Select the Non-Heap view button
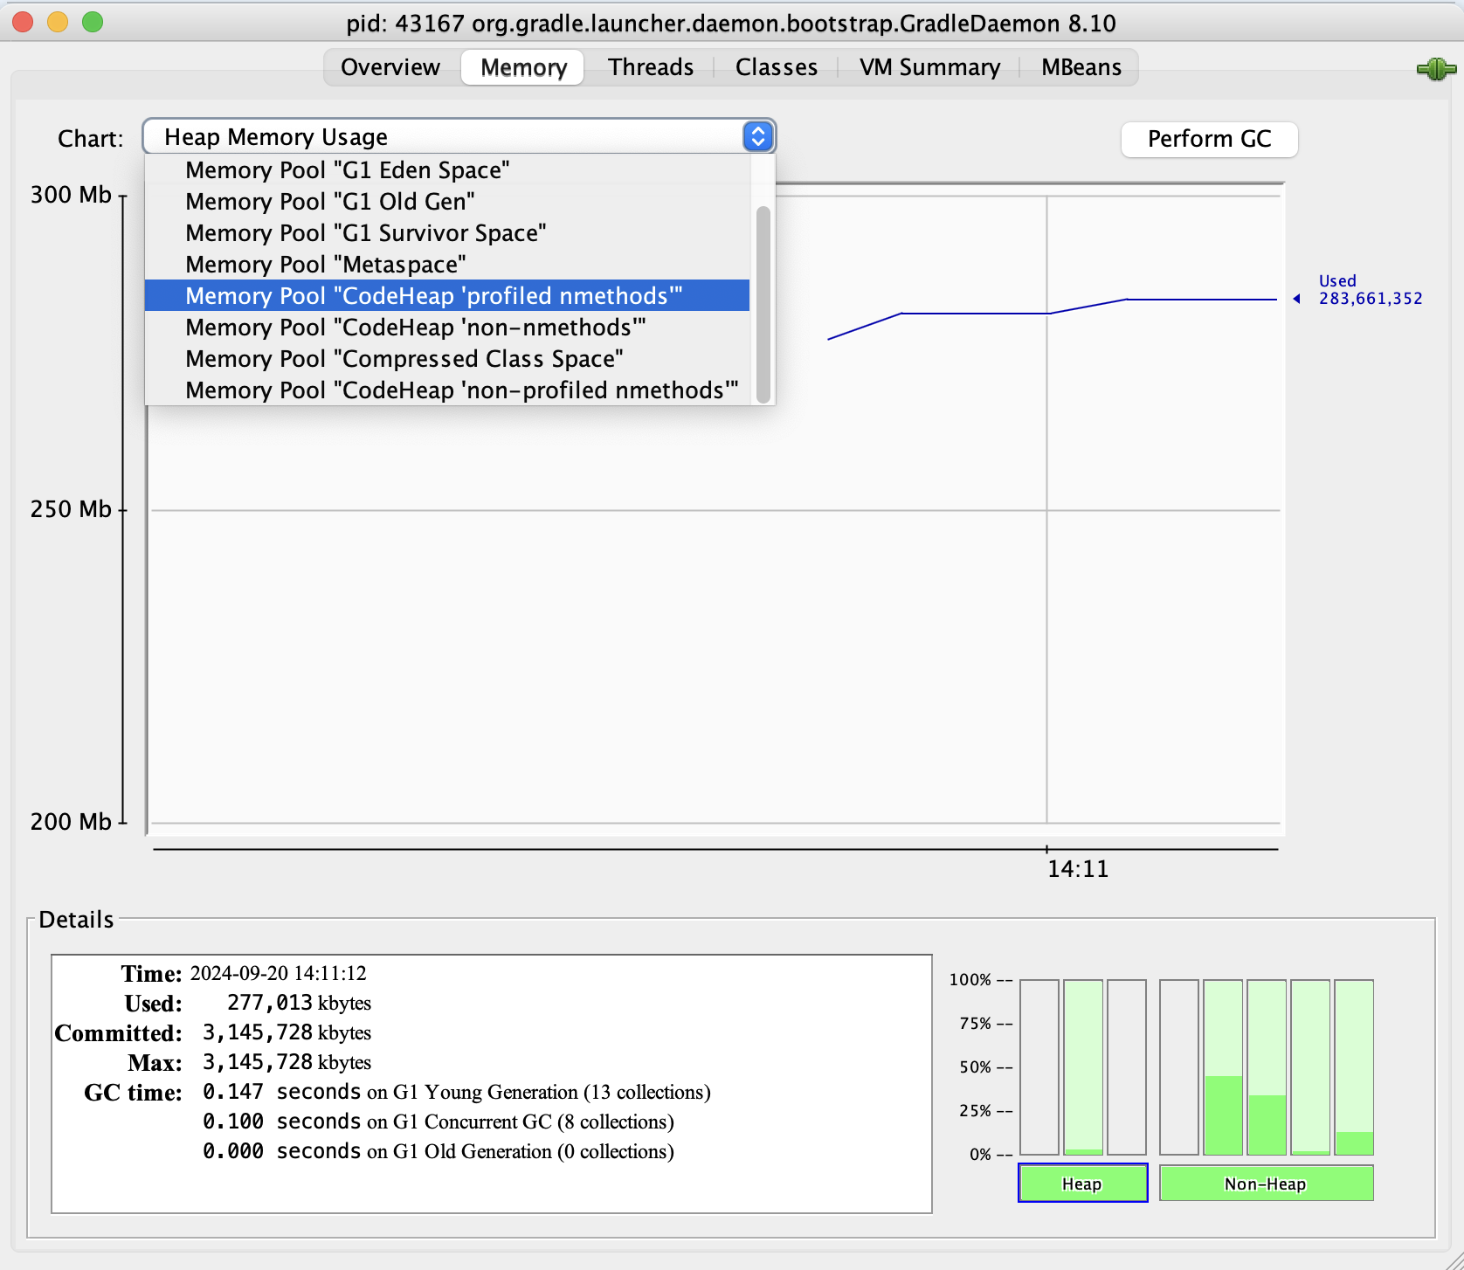The width and height of the screenshot is (1464, 1270). (x=1265, y=1184)
